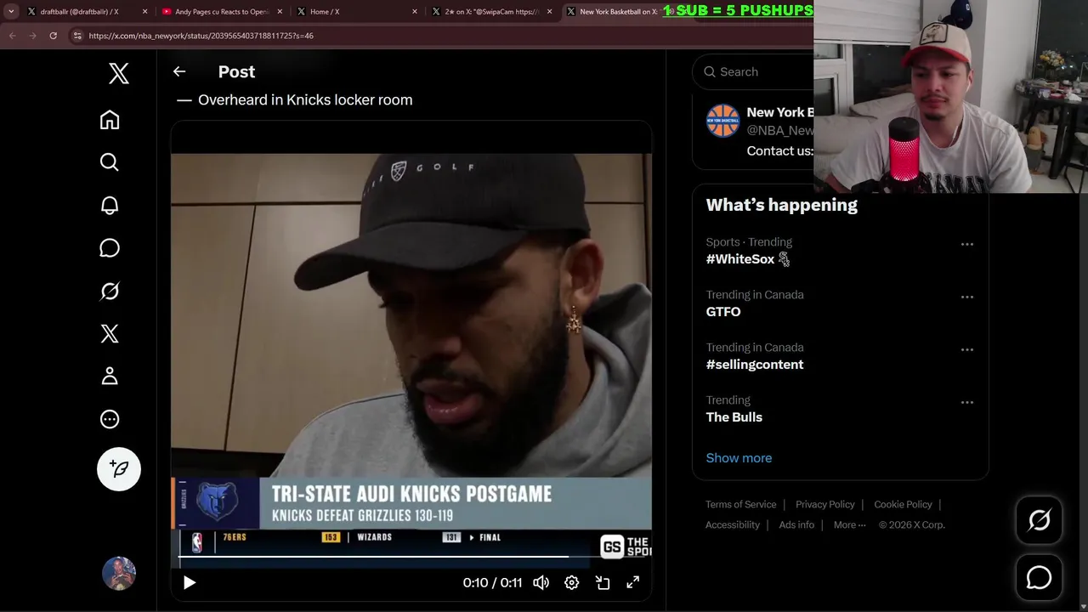The width and height of the screenshot is (1088, 612).
Task: Open video settings gear
Action: [571, 582]
